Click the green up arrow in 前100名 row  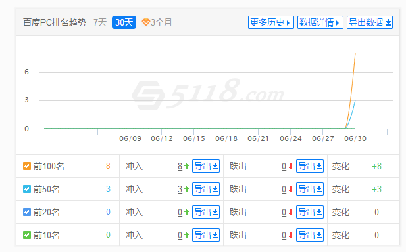pyautogui.click(x=186, y=167)
